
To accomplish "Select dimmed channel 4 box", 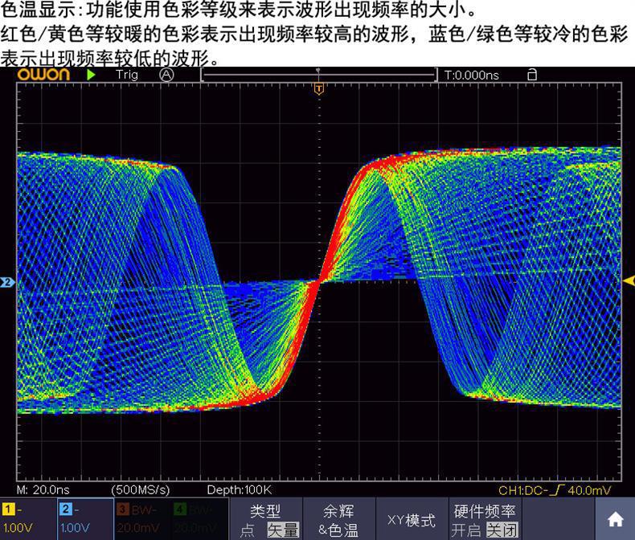I will [199, 519].
